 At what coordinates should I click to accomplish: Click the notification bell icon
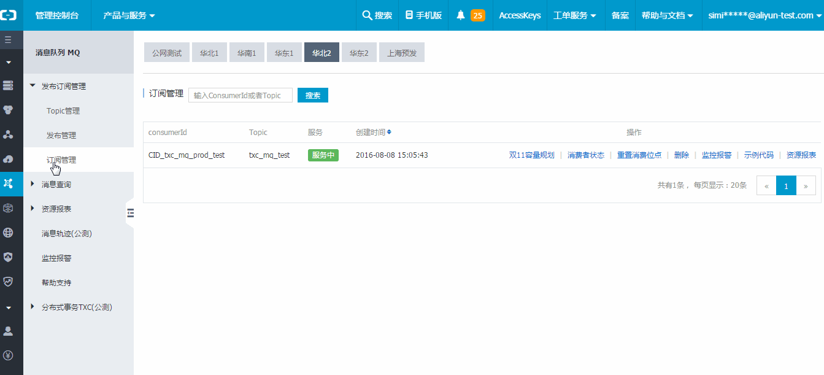[x=461, y=15]
